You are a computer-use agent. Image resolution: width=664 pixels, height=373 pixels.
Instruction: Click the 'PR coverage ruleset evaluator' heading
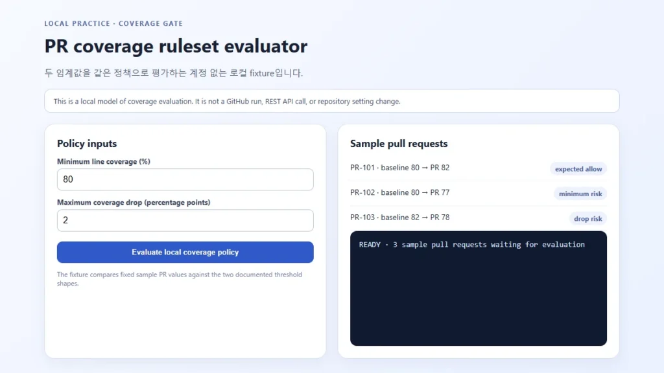pos(176,46)
